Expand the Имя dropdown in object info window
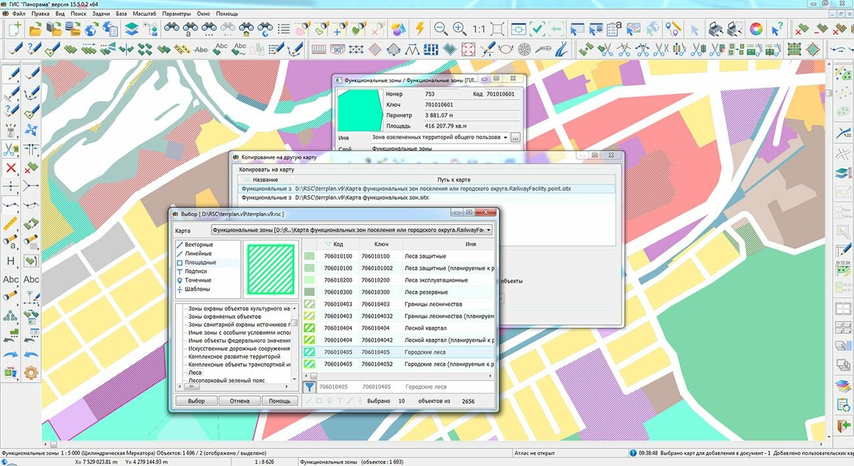The width and height of the screenshot is (854, 466). click(x=505, y=138)
